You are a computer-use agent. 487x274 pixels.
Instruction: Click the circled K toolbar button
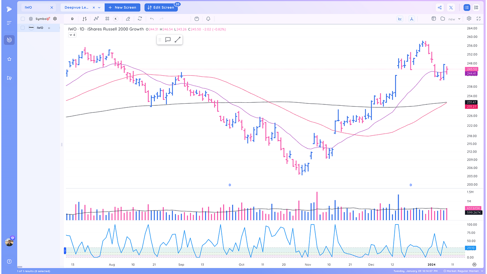[116, 19]
